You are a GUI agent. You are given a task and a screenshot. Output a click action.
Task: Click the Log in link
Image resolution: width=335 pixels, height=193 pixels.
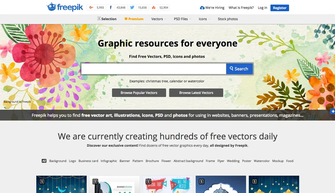(262, 8)
